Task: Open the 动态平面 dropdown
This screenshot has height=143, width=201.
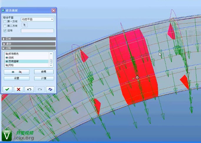Action: click(x=37, y=19)
